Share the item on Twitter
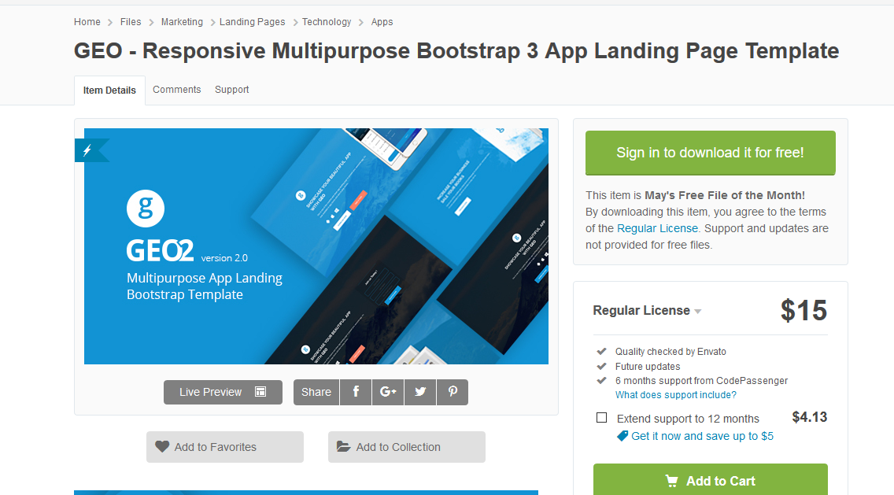 (x=420, y=393)
